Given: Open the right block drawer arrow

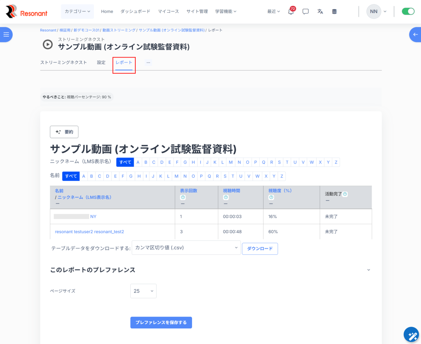Looking at the screenshot, I should (415, 35).
